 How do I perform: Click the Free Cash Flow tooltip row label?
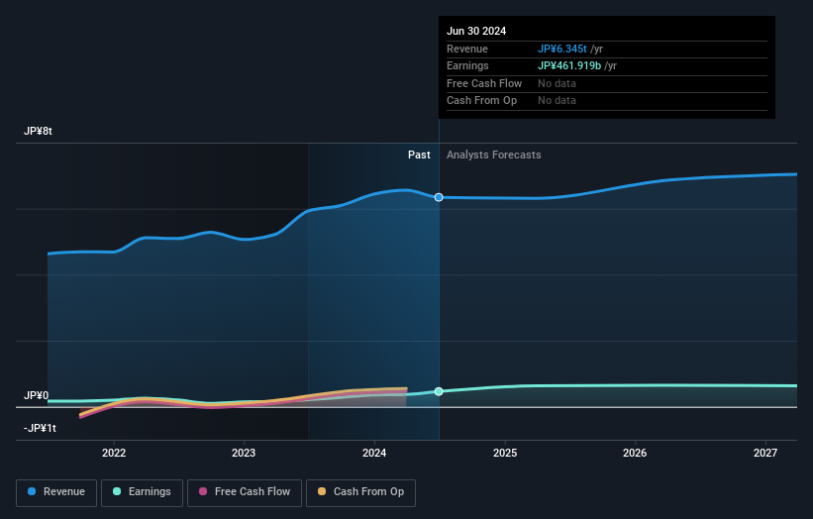tap(484, 83)
